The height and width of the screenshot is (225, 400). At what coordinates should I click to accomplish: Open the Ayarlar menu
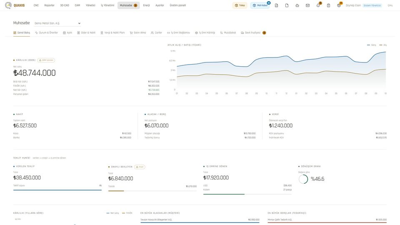160,5
